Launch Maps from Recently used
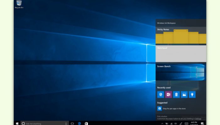This screenshot has height=125, width=220. point(176,95)
